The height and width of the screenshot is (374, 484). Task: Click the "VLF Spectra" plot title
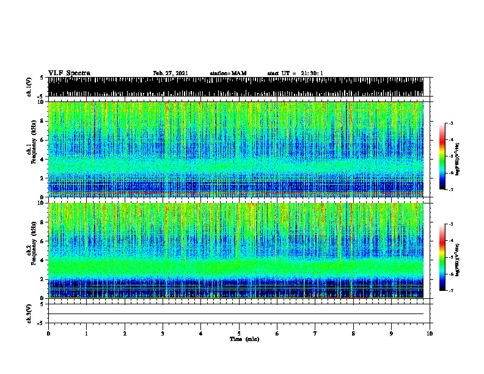(69, 73)
